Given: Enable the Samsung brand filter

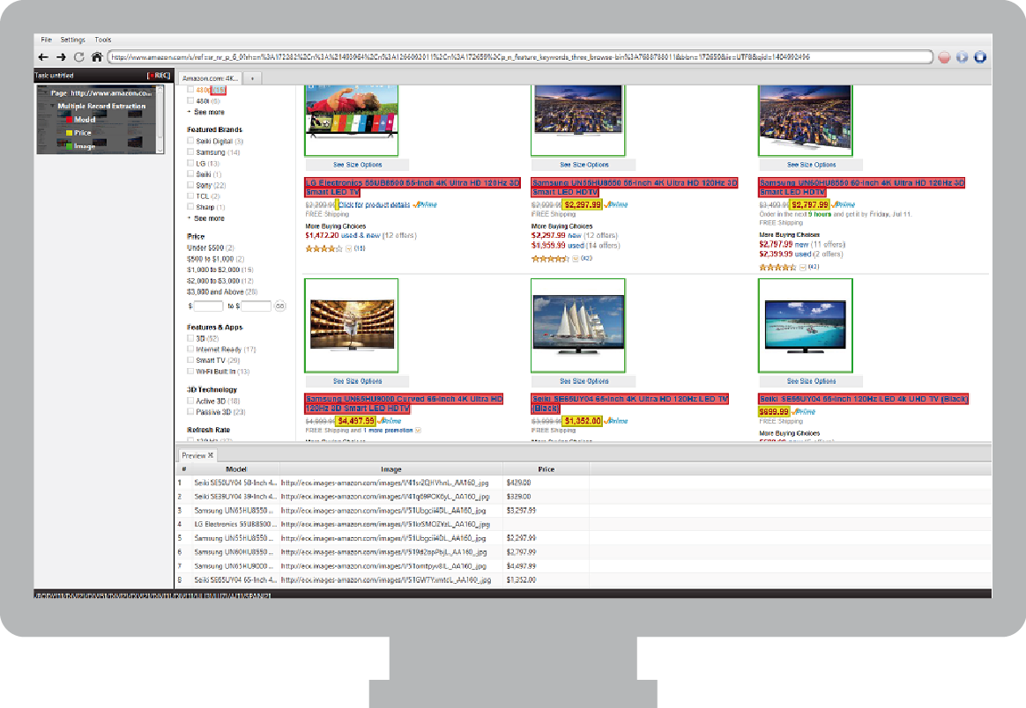Looking at the screenshot, I should 190,151.
